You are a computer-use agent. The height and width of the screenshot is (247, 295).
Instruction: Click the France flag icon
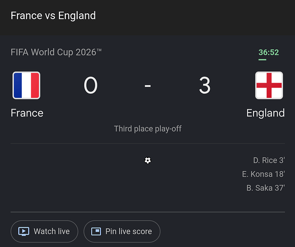[26, 85]
